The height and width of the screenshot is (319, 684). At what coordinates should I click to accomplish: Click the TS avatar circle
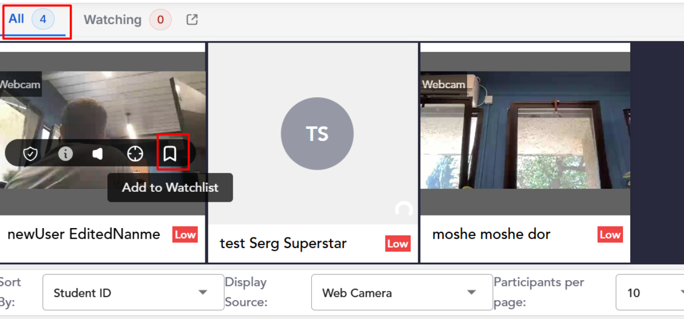tap(317, 133)
